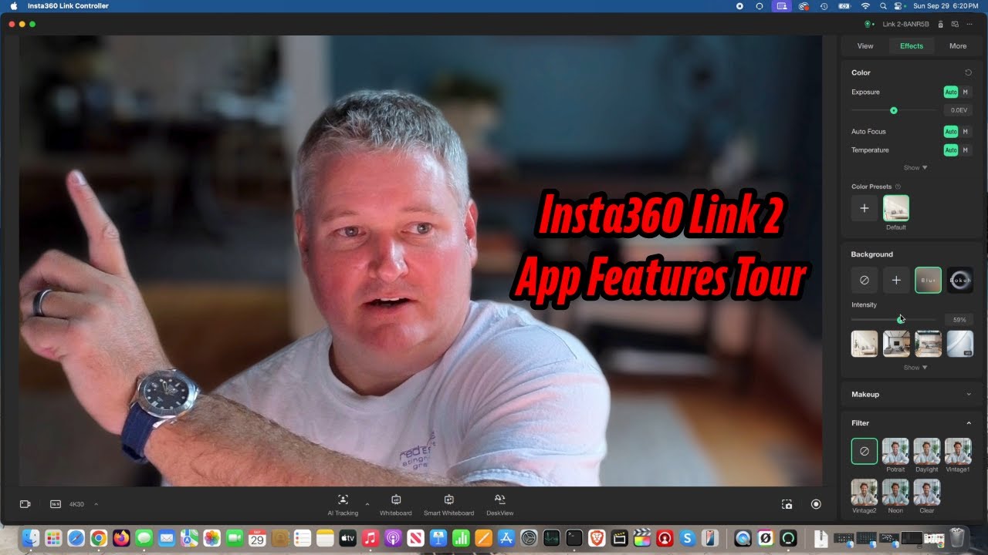
Task: Set Auto Focus to Manual (M)
Action: pyautogui.click(x=966, y=132)
